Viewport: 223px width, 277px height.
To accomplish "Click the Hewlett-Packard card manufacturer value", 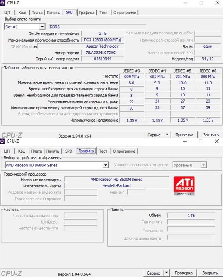I will point(116,186).
